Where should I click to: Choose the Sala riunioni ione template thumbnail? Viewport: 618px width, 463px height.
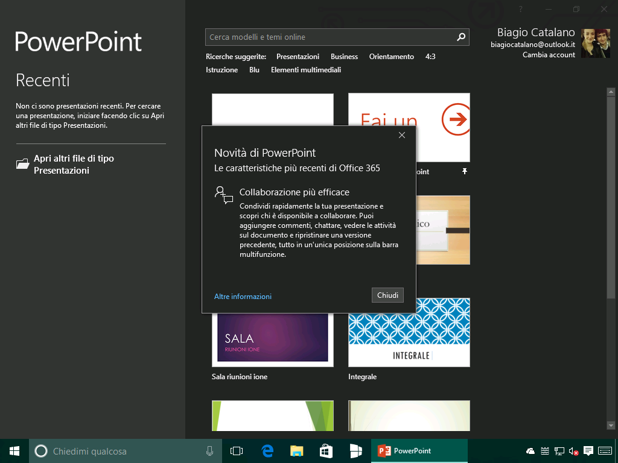tap(272, 340)
